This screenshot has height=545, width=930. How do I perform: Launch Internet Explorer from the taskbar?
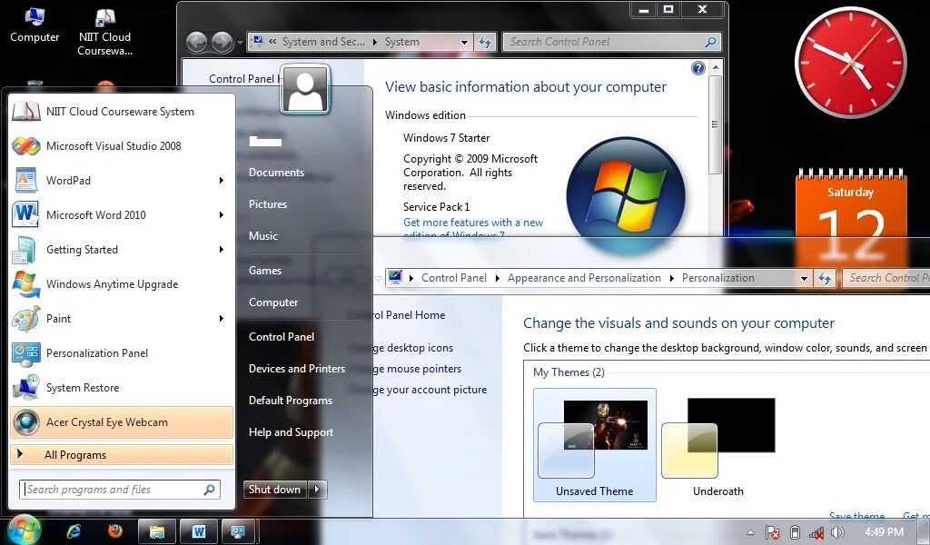(74, 531)
